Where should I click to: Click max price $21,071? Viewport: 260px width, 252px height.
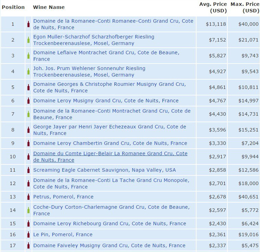(x=249, y=40)
